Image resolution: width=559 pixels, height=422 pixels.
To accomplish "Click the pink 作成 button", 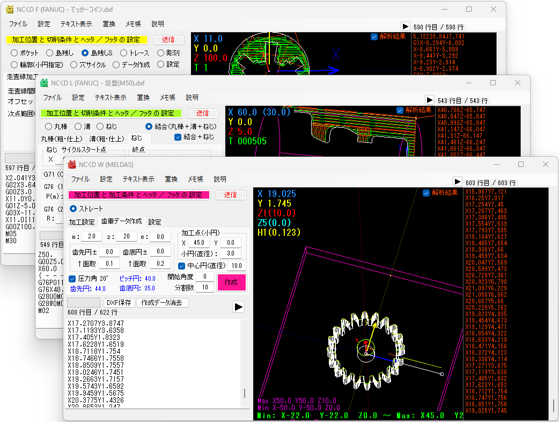I will pyautogui.click(x=231, y=282).
